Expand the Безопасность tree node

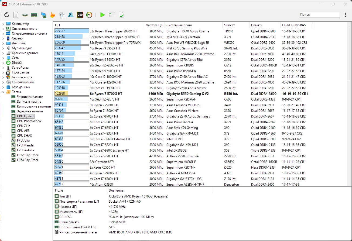3,77
